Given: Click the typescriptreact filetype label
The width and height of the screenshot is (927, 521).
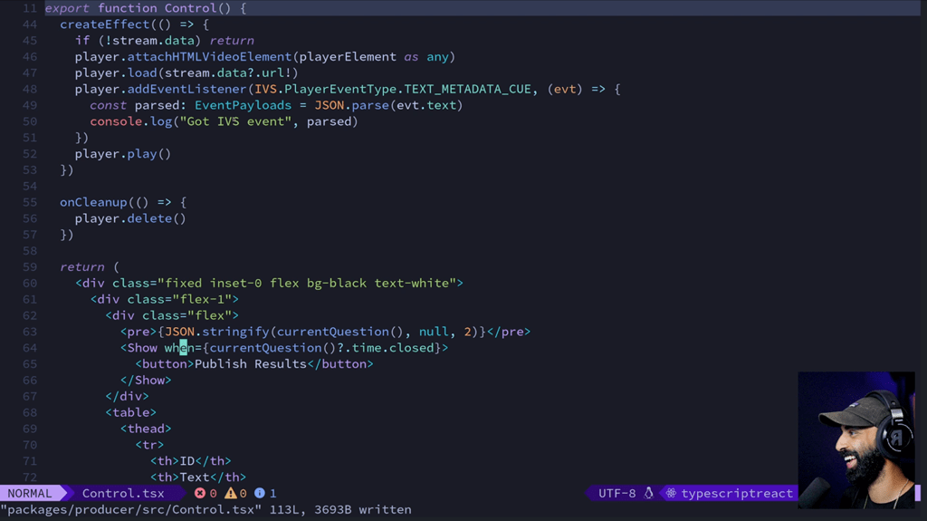Looking at the screenshot, I should 737,493.
